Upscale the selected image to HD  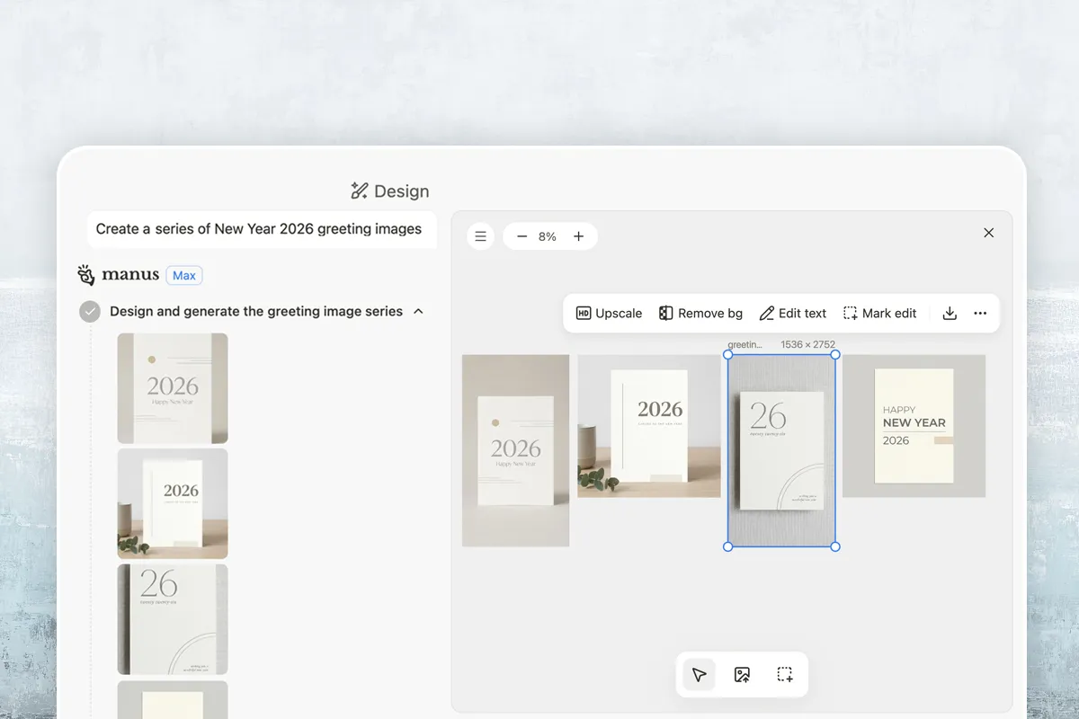click(x=609, y=314)
